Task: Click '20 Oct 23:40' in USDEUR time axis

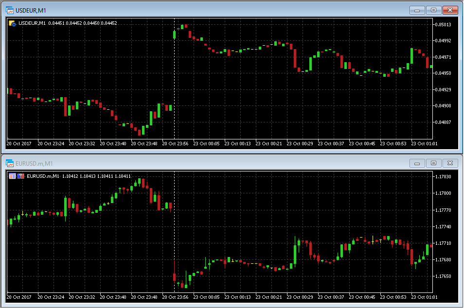Action: 113,144
